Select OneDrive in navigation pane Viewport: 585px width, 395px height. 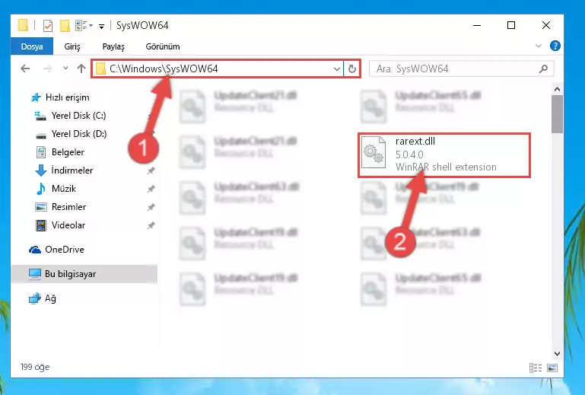coord(57,250)
